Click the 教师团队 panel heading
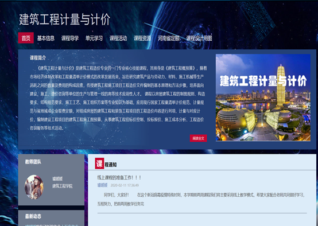Viewport: 318px width, 226px height. 33,162
